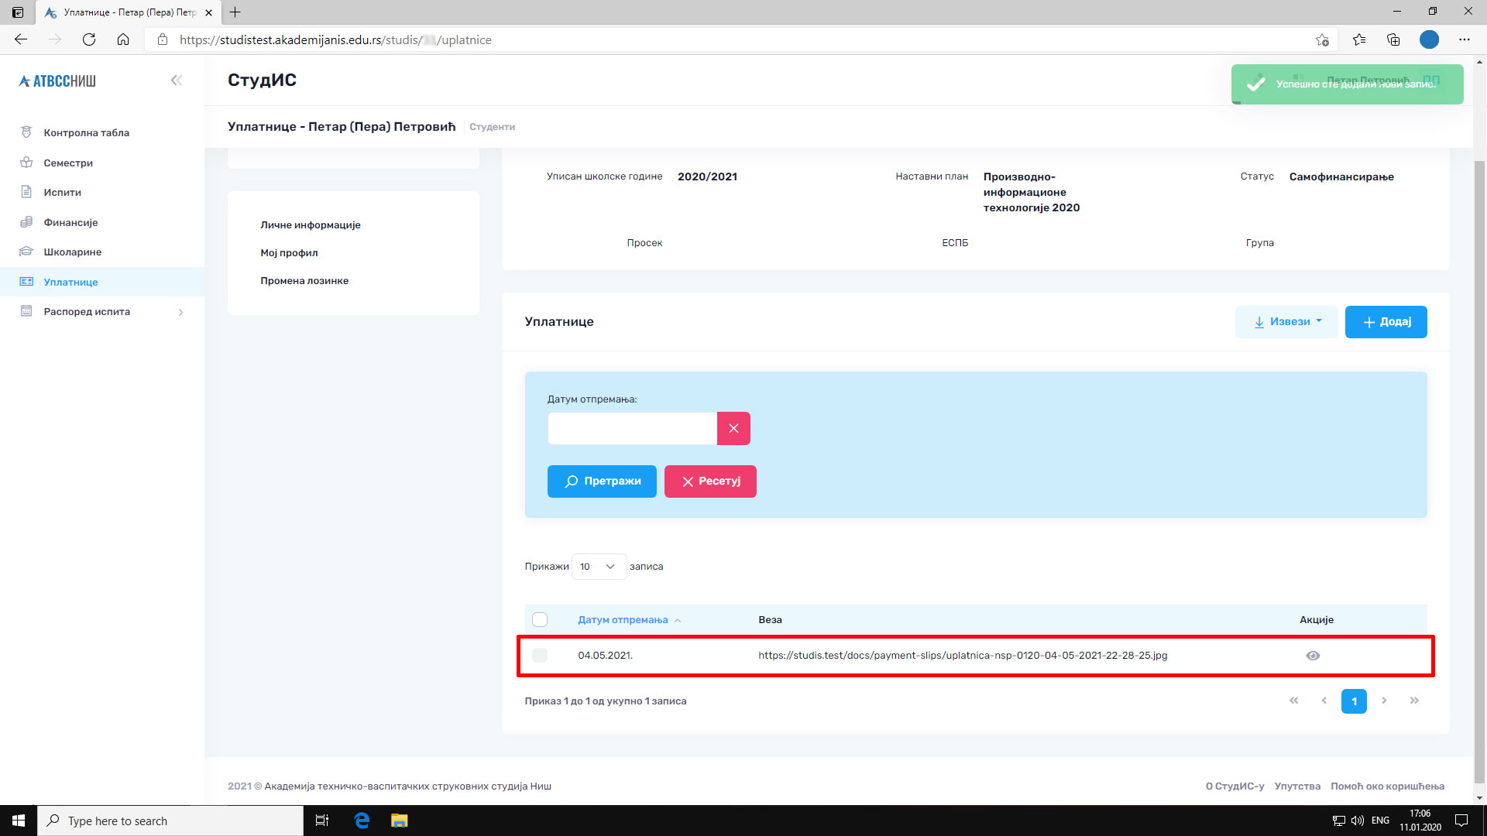Open Школарине in the sidebar

[x=72, y=252]
